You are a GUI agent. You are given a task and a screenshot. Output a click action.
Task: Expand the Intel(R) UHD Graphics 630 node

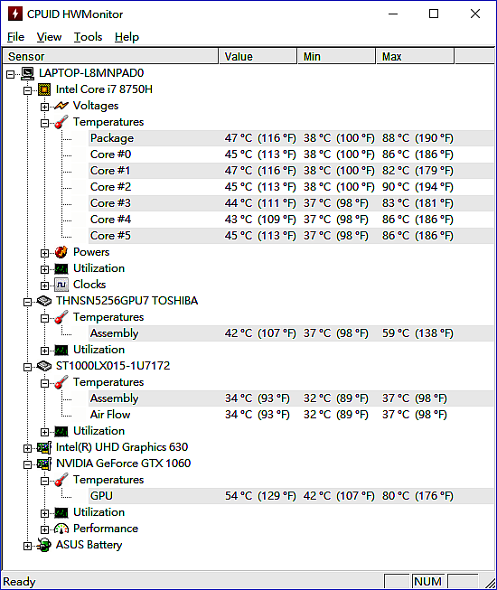click(27, 448)
